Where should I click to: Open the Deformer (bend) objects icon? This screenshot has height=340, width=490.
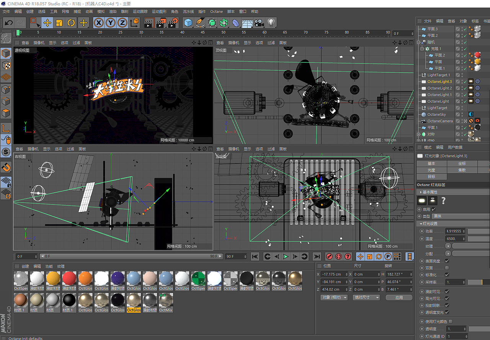pyautogui.click(x=236, y=23)
